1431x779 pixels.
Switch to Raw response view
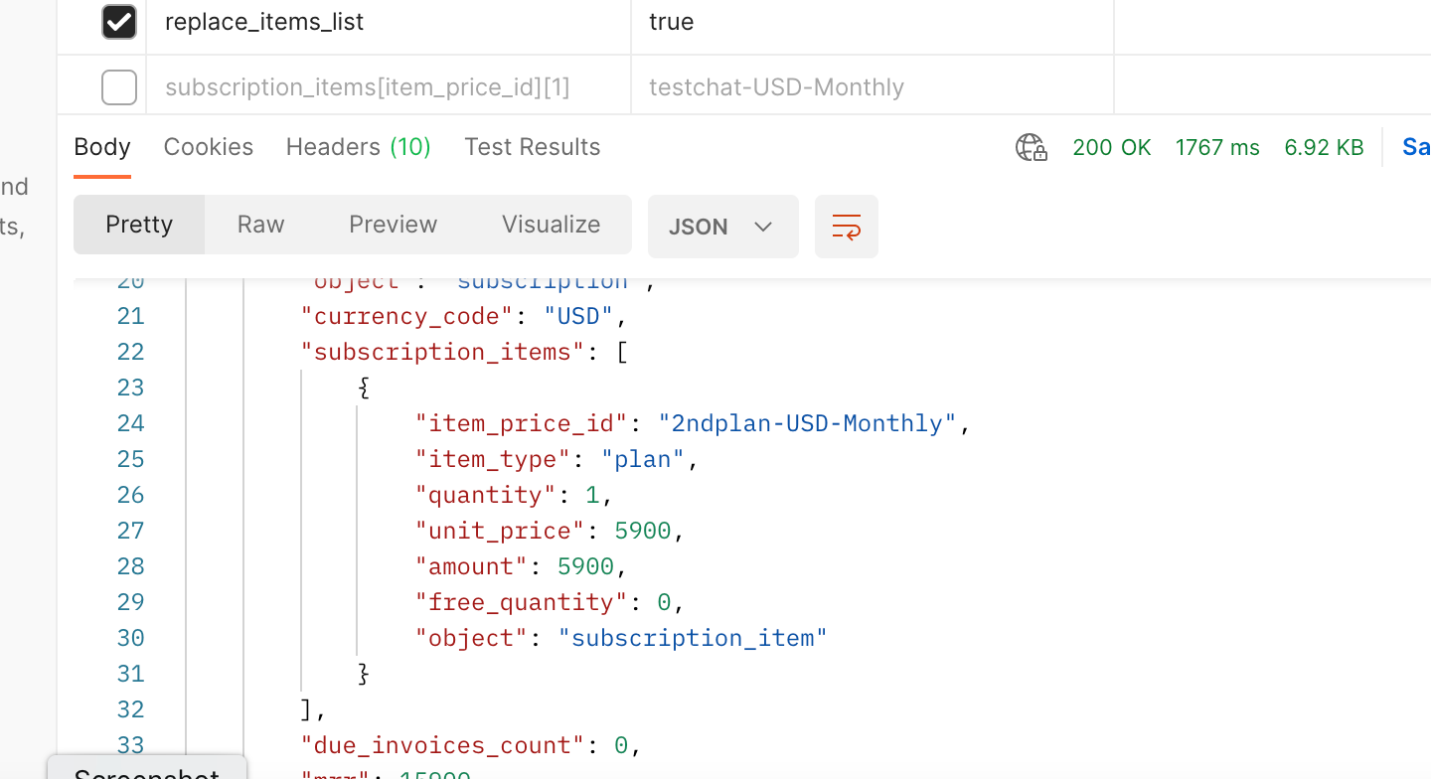point(260,225)
